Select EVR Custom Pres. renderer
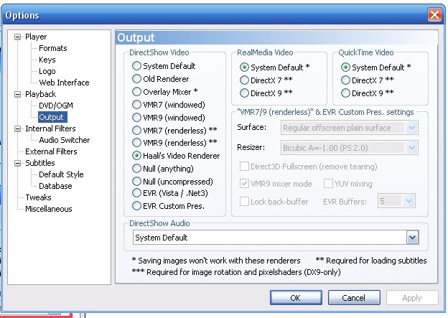The height and width of the screenshot is (318, 448). click(x=136, y=206)
